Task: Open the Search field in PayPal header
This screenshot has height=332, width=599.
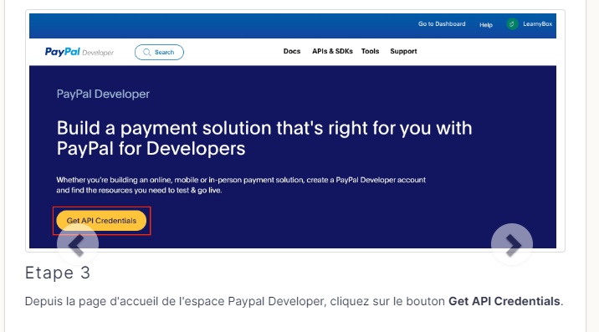Action: [159, 53]
